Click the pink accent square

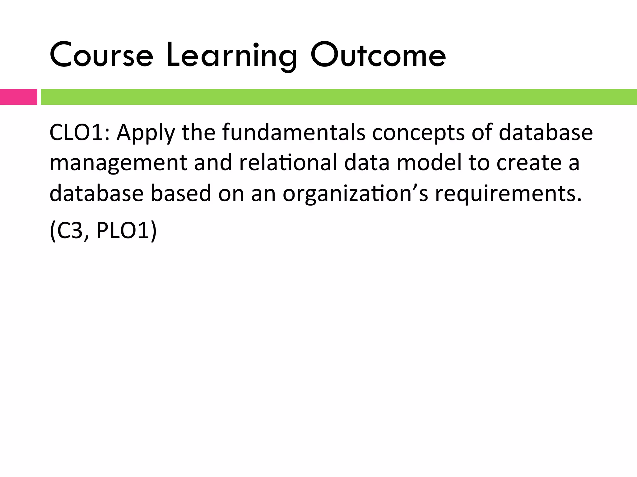[x=18, y=97]
